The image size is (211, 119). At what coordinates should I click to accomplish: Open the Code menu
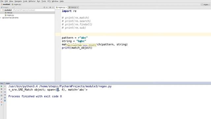[x=25, y=1]
